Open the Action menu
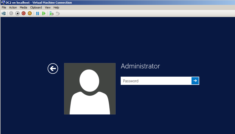This screenshot has height=134, width=235. coord(13,7)
